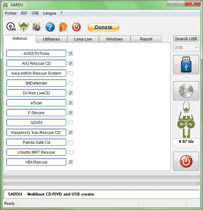Click the Search USB button
203x210 pixels.
pos(186,39)
